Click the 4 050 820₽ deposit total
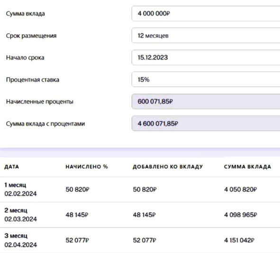 pyautogui.click(x=240, y=189)
